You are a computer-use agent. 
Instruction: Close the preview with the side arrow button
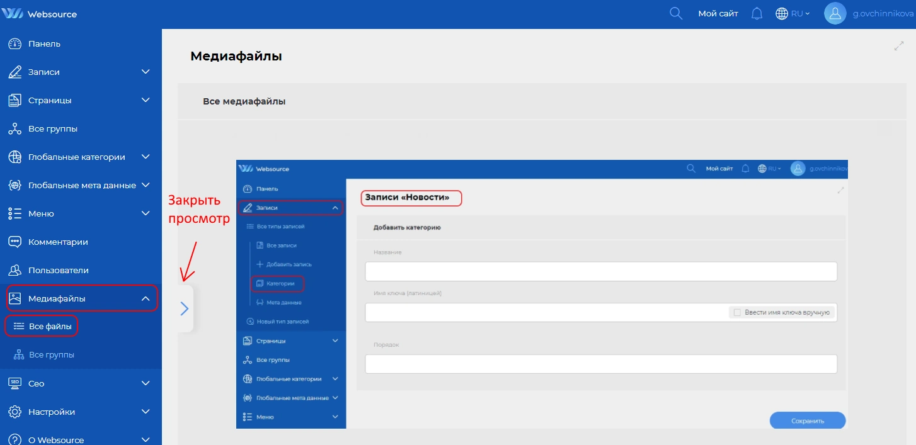click(x=185, y=308)
